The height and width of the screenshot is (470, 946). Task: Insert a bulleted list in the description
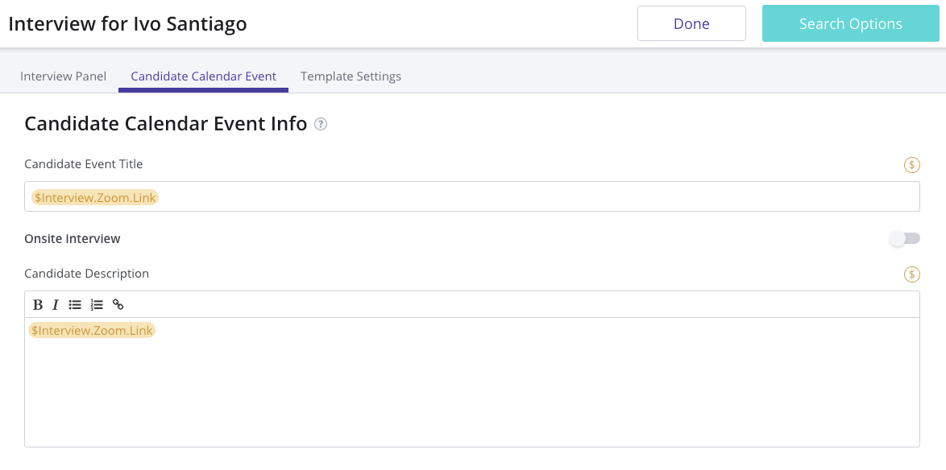pos(75,304)
